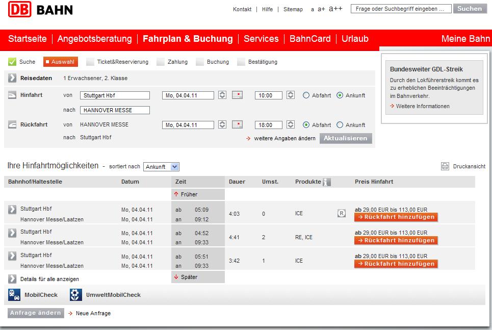Expand 'Details für alle anzeigen'
The height and width of the screenshot is (330, 492).
pos(12,279)
